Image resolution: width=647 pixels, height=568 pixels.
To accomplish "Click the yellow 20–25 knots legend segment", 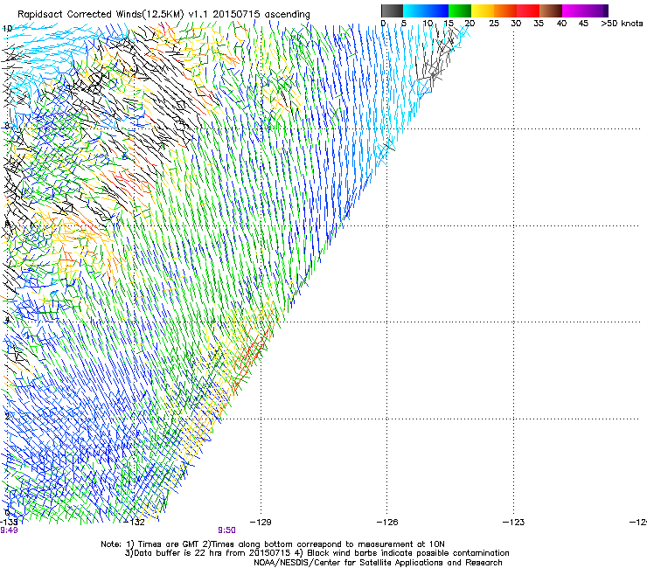I will (483, 10).
